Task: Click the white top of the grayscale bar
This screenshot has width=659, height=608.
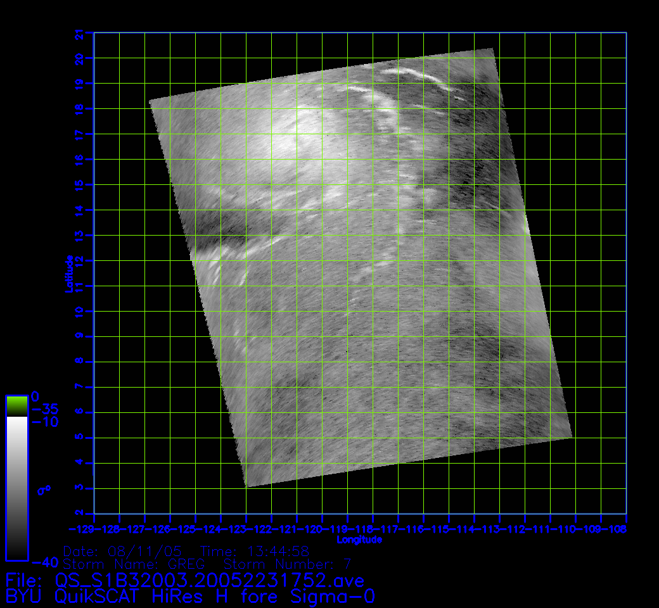Action: [x=16, y=426]
